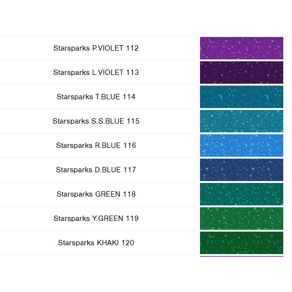Pick the D.BLUE 117 navy swatch
Image resolution: width=292 pixels, height=292 pixels.
[241, 170]
